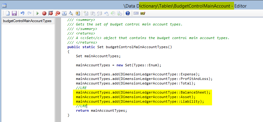Remove all breakpoints using red X icon

click(57, 13)
